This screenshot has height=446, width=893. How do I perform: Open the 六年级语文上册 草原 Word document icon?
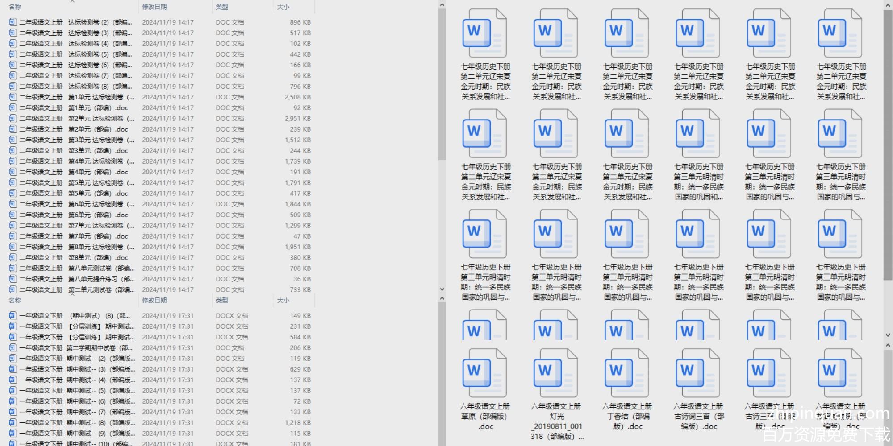[x=484, y=373]
